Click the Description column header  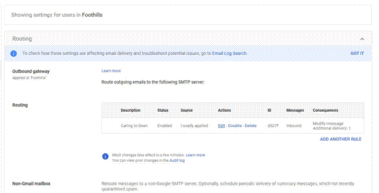coord(131,110)
